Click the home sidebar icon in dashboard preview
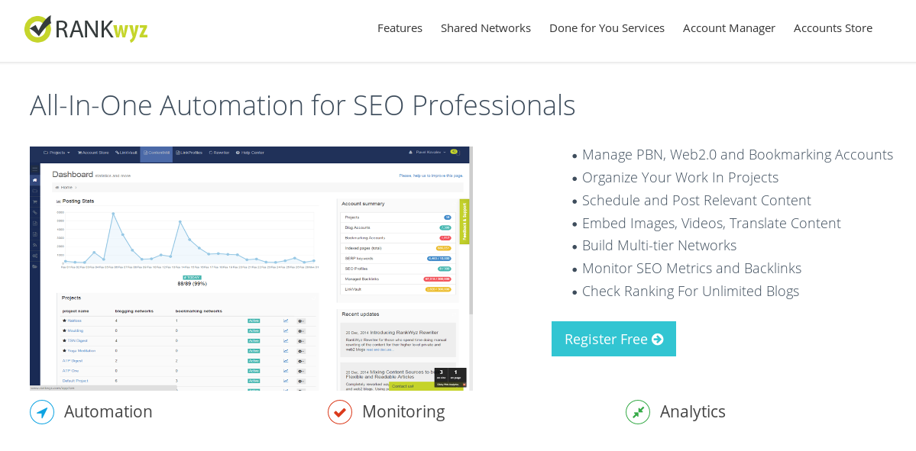Image resolution: width=916 pixels, height=451 pixels. (x=34, y=179)
